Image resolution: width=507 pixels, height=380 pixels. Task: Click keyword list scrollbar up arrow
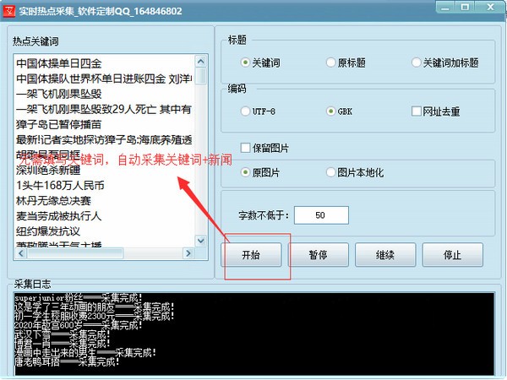(200, 62)
